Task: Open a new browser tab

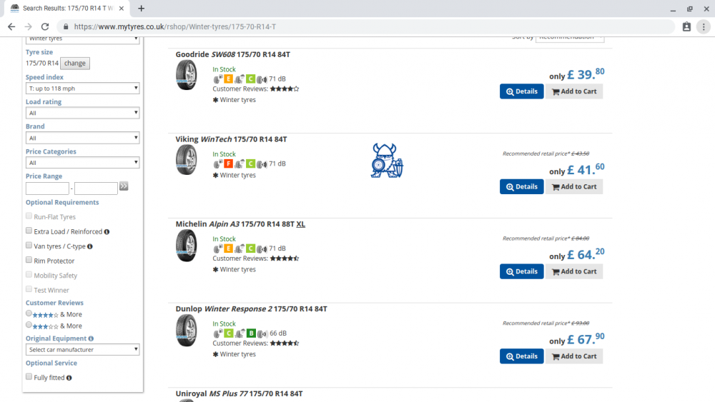Action: pos(142,8)
